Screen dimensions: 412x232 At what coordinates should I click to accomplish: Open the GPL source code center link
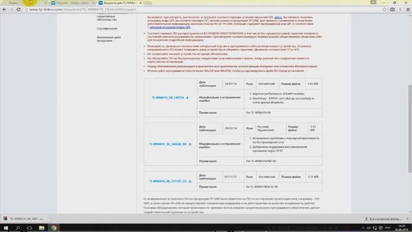[170, 27]
